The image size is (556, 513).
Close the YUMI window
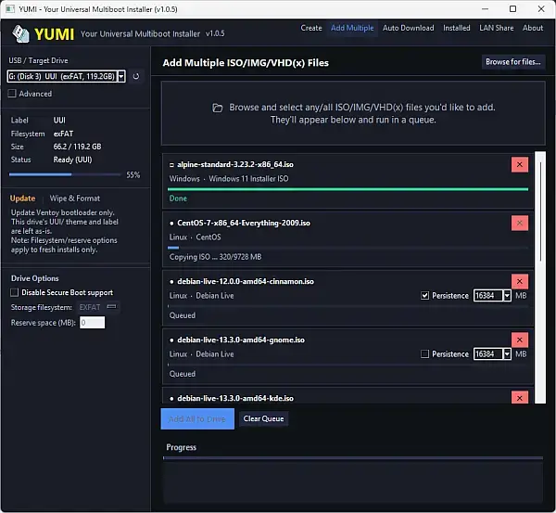541,9
